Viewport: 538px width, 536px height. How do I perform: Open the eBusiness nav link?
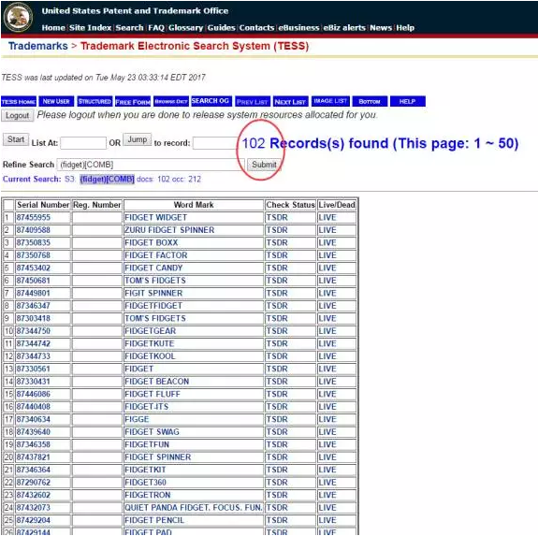(298, 28)
